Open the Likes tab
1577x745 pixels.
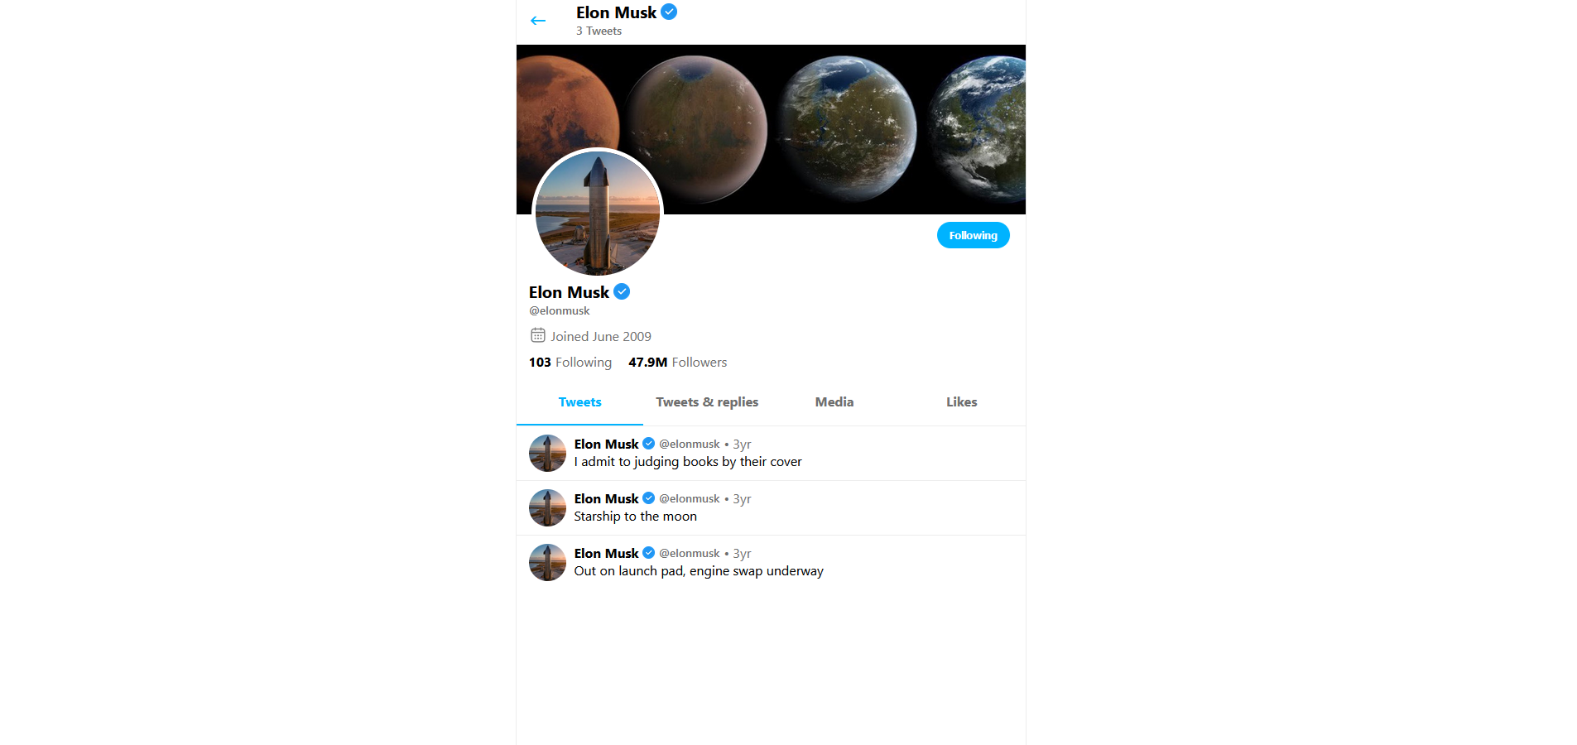(x=961, y=402)
